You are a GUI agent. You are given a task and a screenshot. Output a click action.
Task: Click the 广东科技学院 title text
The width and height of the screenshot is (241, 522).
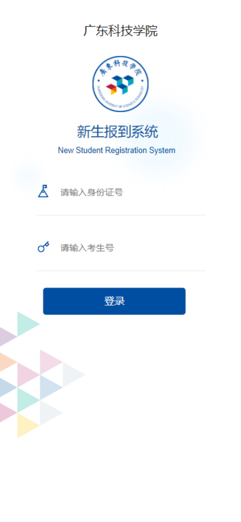click(x=120, y=31)
